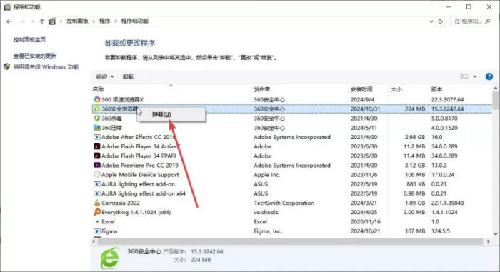
Task: Open the recent locations dropdown arrow
Action: 33,21
